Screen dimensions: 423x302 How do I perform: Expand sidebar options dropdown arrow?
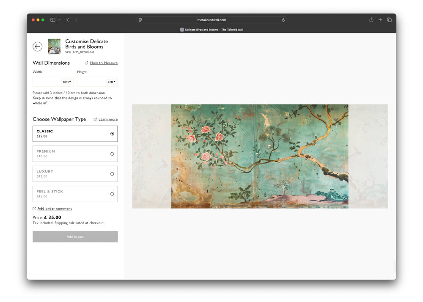(x=60, y=20)
